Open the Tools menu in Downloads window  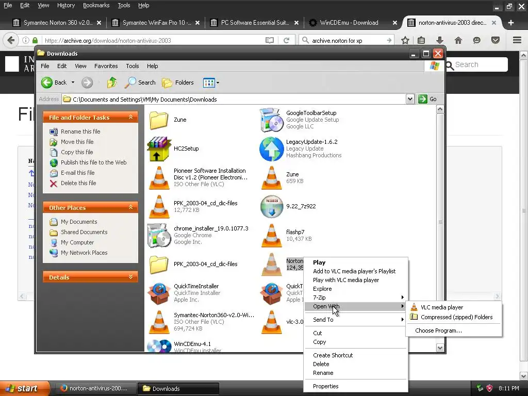tap(133, 66)
